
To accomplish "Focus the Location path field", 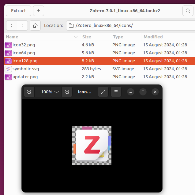I will coord(131,25).
